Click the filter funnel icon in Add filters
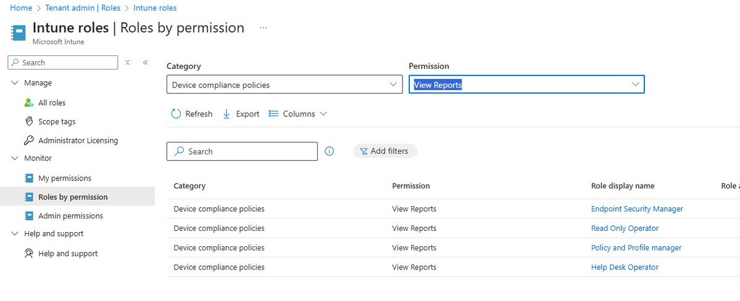740x301 pixels. (x=364, y=151)
